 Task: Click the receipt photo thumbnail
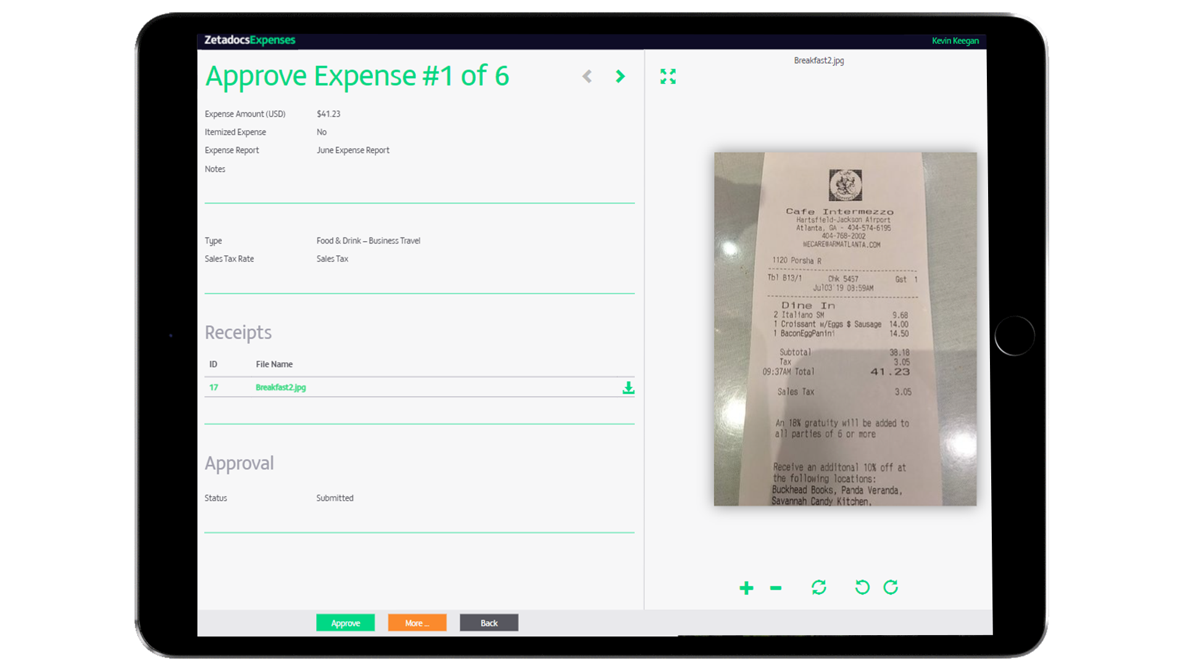845,329
